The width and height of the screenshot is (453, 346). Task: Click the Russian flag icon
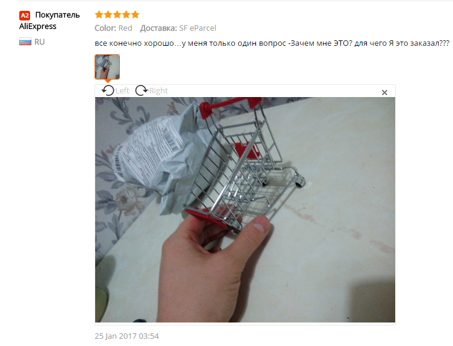tap(25, 42)
